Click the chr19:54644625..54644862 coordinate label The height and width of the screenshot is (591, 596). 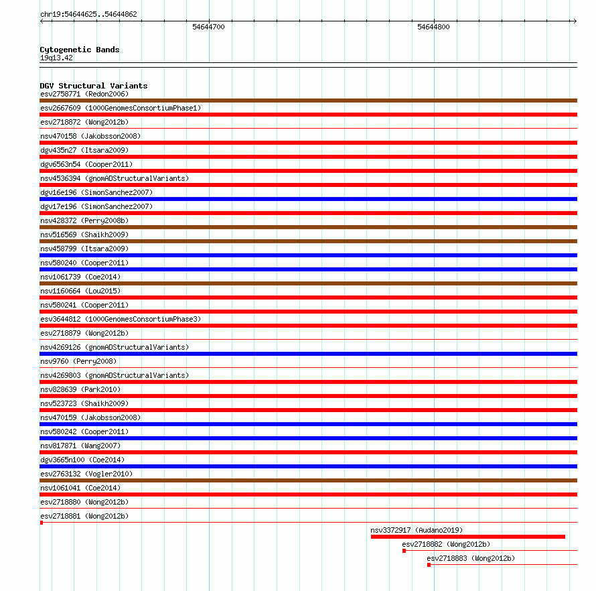pyautogui.click(x=88, y=15)
